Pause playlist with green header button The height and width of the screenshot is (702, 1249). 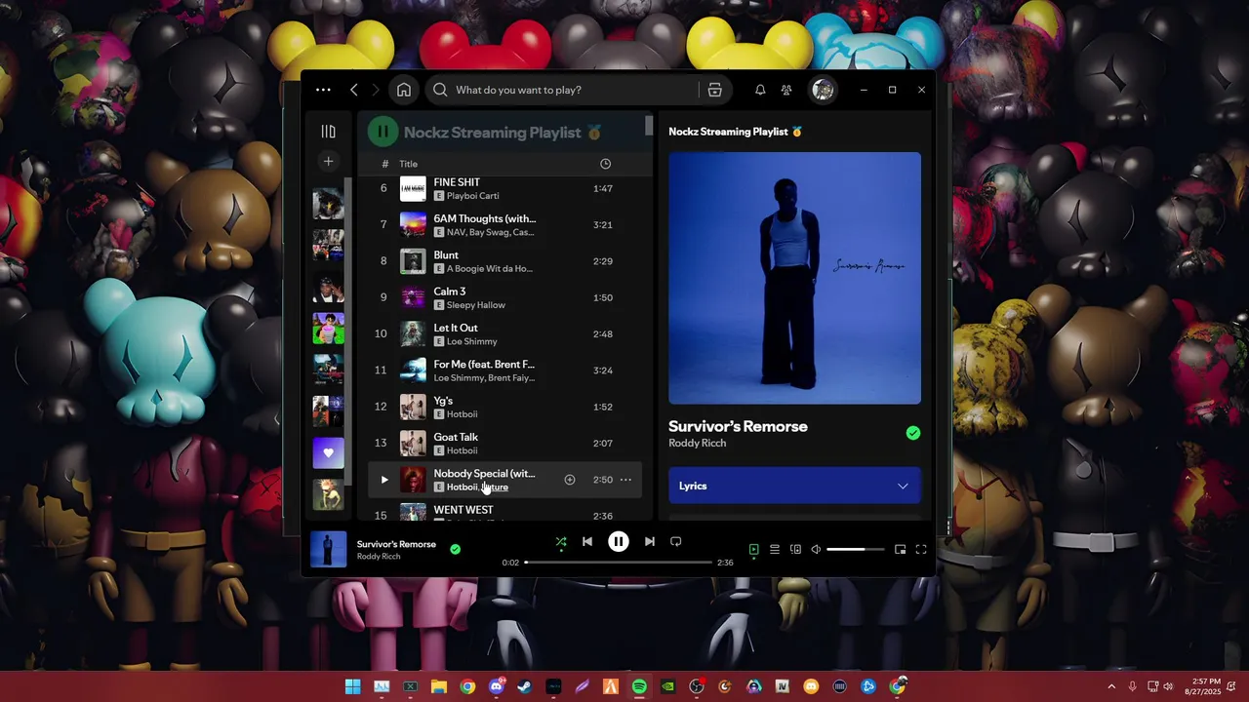(383, 132)
